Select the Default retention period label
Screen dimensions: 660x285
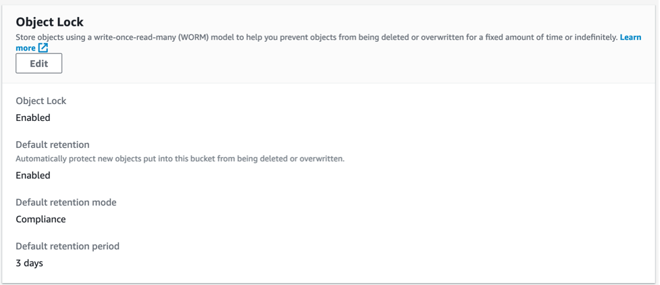click(67, 246)
